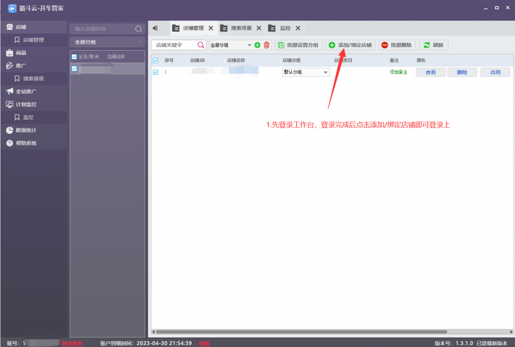Open the 帮助系统 sidebar section
This screenshot has height=347, width=515.
(x=34, y=143)
